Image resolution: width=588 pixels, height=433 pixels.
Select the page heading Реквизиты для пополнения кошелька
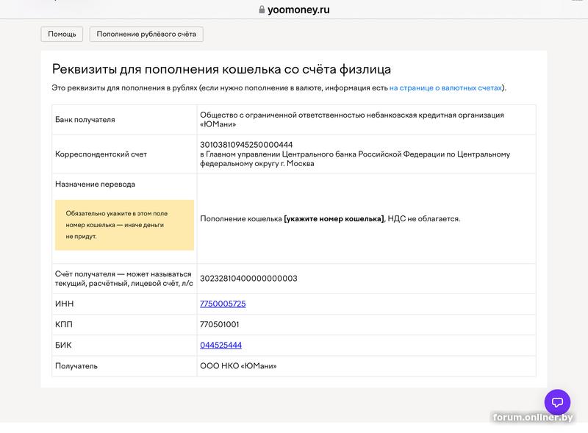tap(221, 69)
